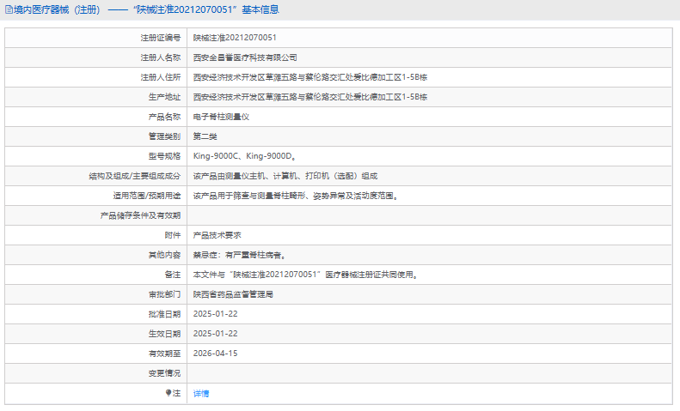Select the 生产地址 label
680x411 pixels.
pos(164,97)
